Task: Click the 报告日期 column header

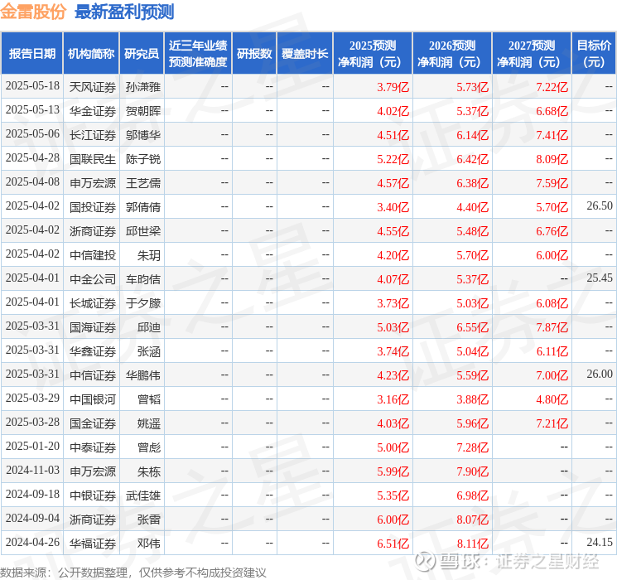Action: point(31,54)
